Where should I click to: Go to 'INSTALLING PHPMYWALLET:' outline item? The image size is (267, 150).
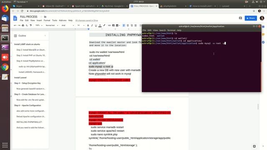29,122
